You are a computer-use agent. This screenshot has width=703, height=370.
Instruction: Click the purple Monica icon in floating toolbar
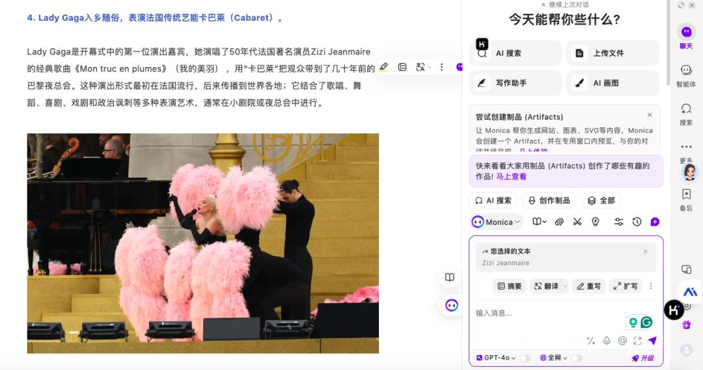[x=459, y=67]
